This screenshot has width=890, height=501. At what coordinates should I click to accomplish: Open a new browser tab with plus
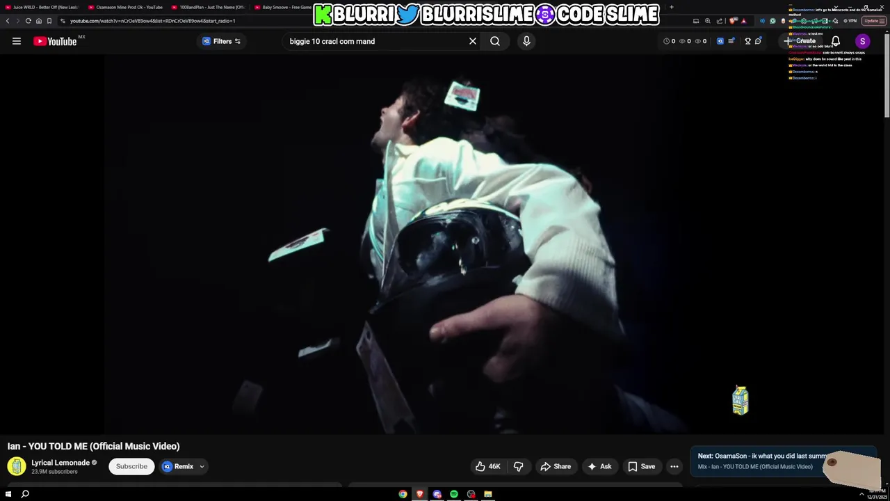click(671, 7)
